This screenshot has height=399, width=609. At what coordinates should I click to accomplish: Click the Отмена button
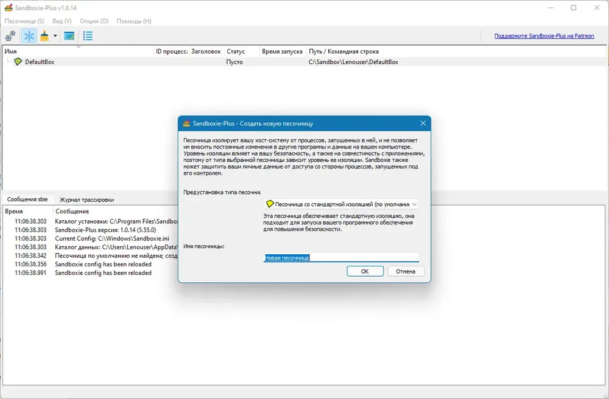[x=406, y=271]
